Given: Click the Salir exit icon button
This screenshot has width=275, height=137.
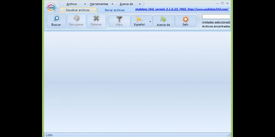Looking at the screenshot, I should (x=186, y=21).
